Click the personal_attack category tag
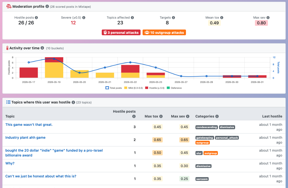Screen dimensions: 288x188 227,138
